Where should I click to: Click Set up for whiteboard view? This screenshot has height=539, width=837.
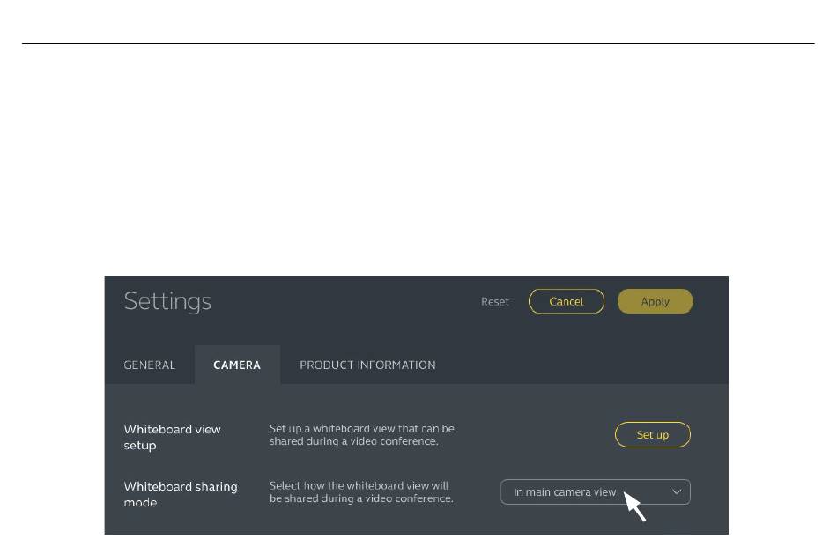[652, 435]
